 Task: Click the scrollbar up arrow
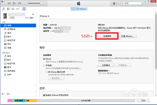point(156,13)
